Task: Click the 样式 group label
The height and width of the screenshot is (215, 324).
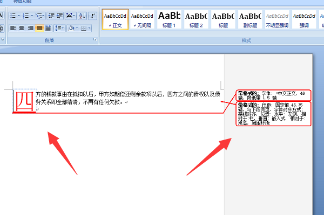Action: 246,40
